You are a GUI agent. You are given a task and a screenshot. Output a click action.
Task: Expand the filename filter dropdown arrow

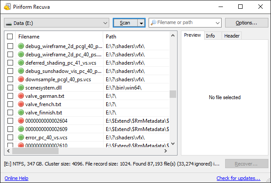[218, 23]
